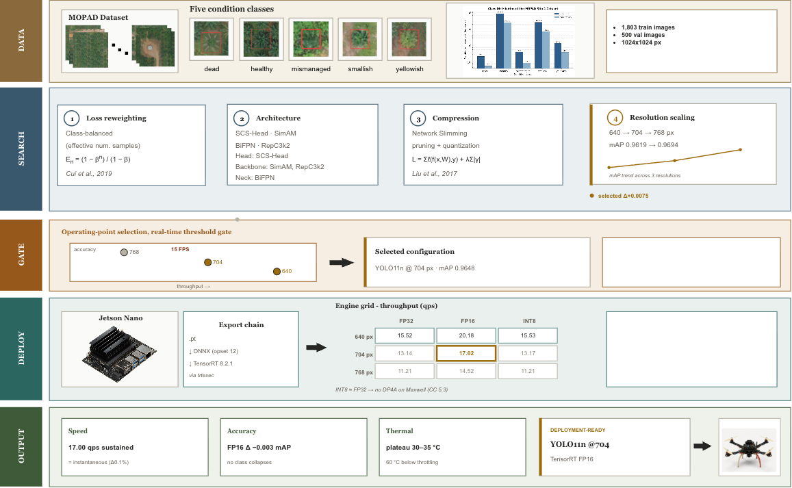The image size is (792, 488).
Task: Click the step 4 circle beside Resolution scaling
Action: 615,118
